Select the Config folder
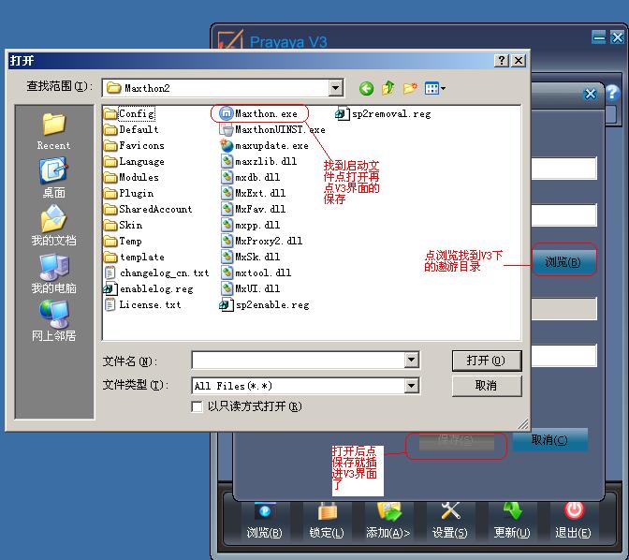Image resolution: width=629 pixels, height=560 pixels. point(129,113)
